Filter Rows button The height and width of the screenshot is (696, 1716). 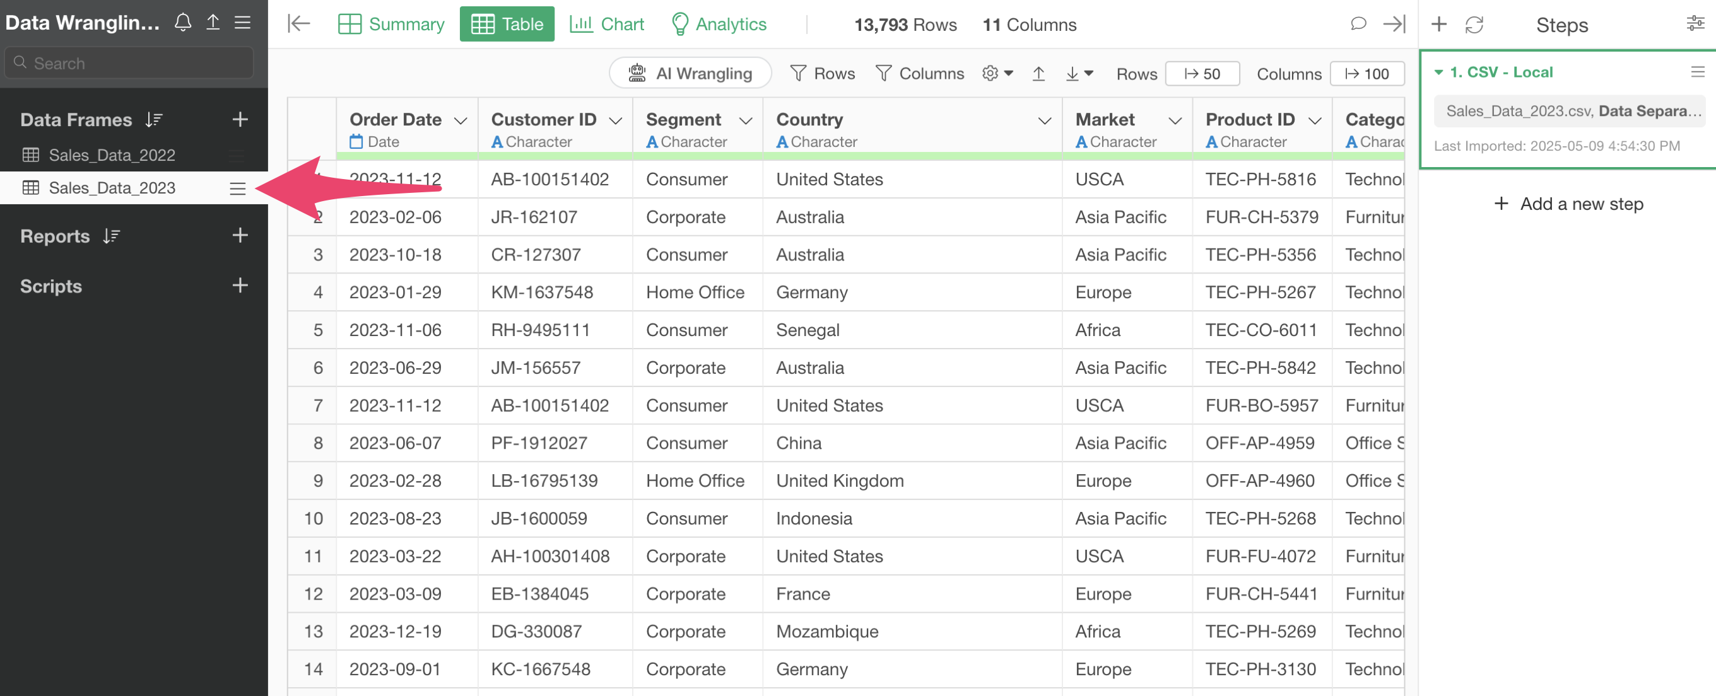(x=822, y=73)
